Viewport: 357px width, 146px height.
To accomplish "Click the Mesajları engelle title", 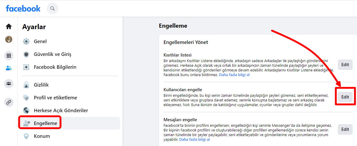I will coord(180,119).
